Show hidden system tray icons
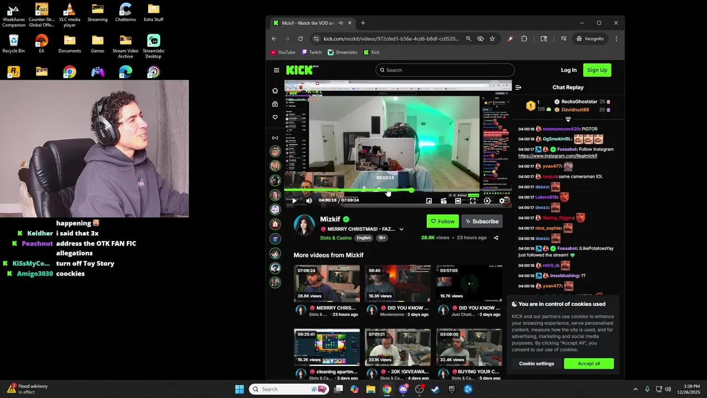The width and height of the screenshot is (707, 398). 635,389
